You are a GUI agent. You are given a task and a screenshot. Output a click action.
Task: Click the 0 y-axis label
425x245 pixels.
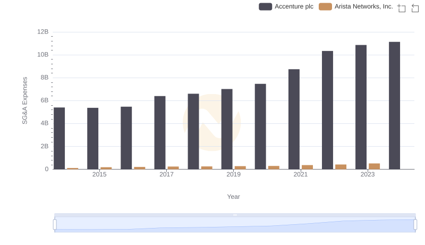point(47,169)
